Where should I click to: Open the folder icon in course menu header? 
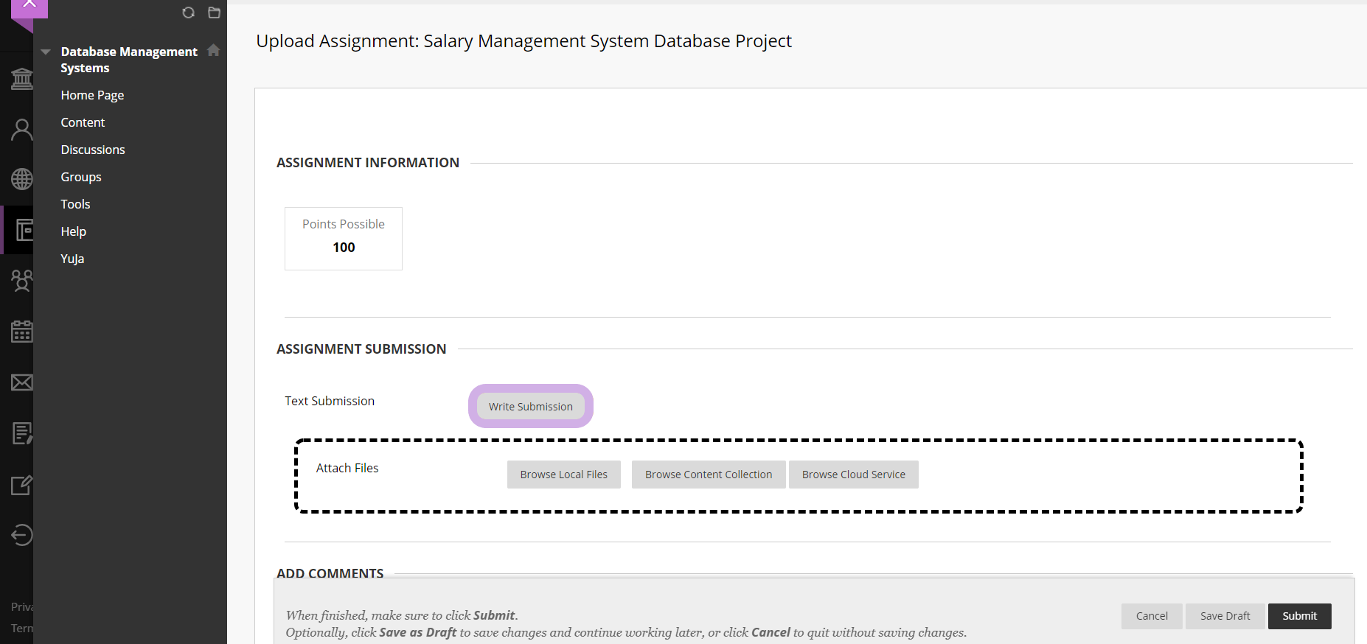pos(214,13)
